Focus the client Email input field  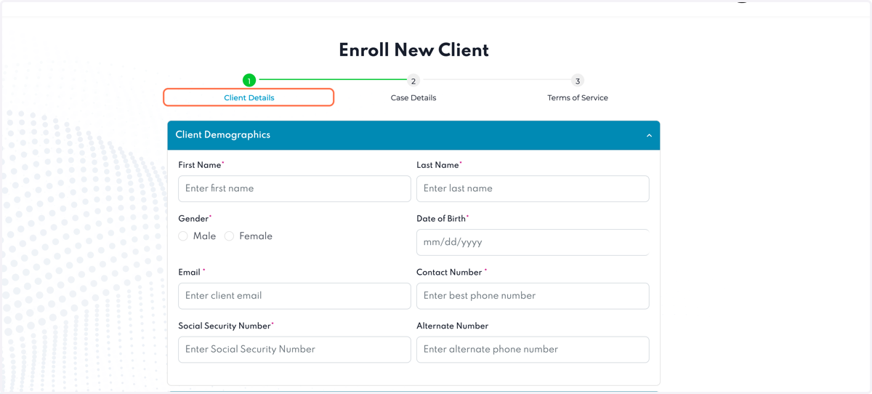[x=294, y=296]
